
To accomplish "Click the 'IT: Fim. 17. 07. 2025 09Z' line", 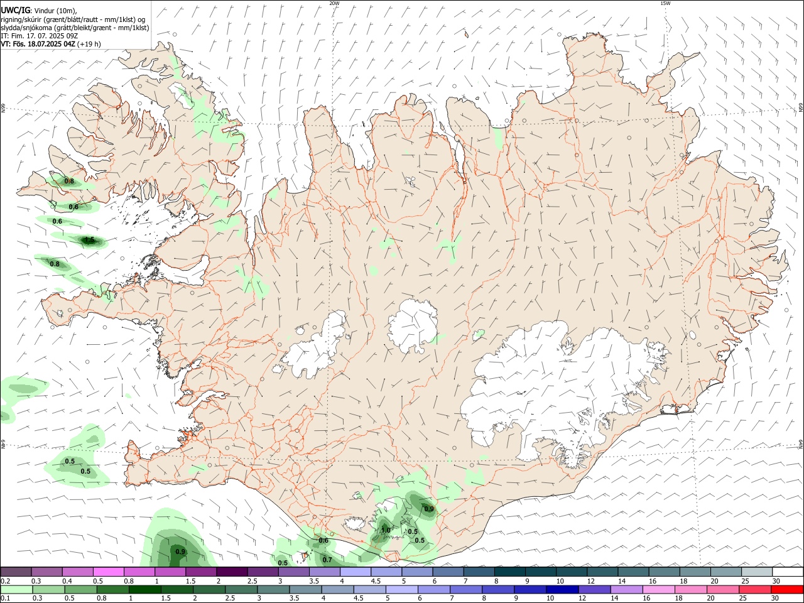I will point(39,36).
